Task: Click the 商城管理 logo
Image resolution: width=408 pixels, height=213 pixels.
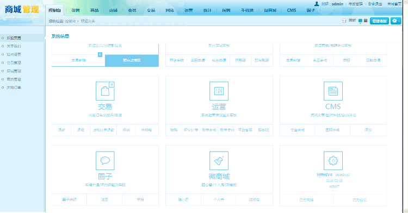Action: click(x=22, y=11)
